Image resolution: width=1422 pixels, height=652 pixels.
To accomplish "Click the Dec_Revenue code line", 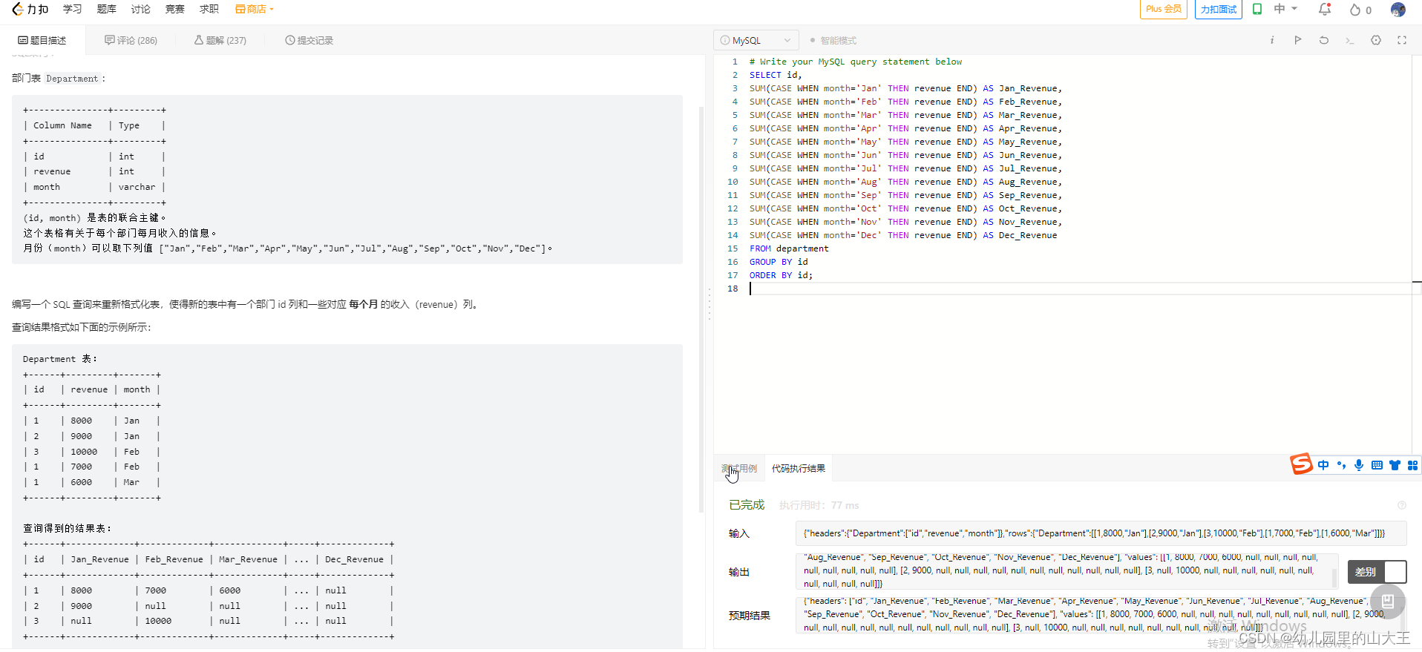I will (903, 235).
